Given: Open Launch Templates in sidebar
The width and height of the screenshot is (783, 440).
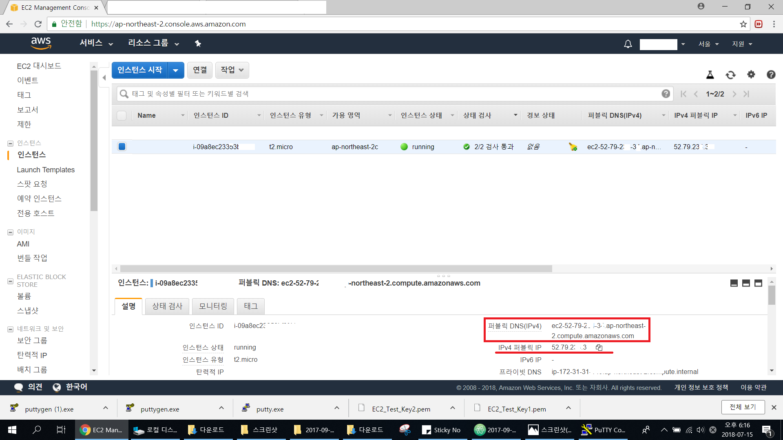Looking at the screenshot, I should pos(46,170).
